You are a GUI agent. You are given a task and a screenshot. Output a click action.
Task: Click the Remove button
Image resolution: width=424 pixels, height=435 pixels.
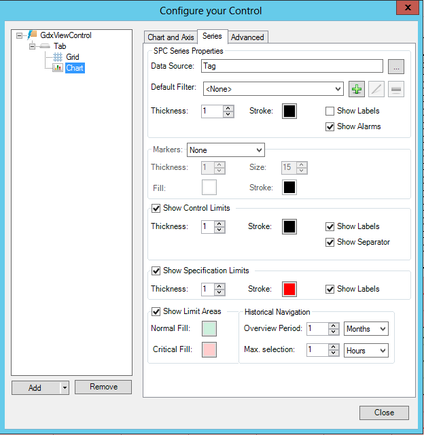click(103, 387)
